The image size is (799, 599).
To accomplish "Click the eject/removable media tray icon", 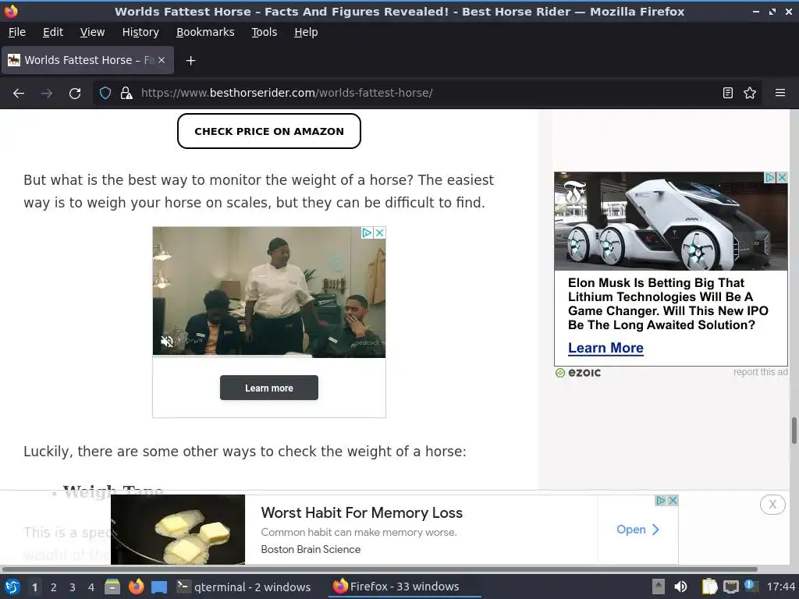I will (659, 587).
